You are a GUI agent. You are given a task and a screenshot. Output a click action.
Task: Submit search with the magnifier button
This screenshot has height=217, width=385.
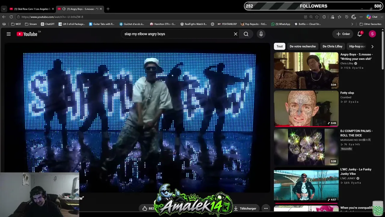246,34
